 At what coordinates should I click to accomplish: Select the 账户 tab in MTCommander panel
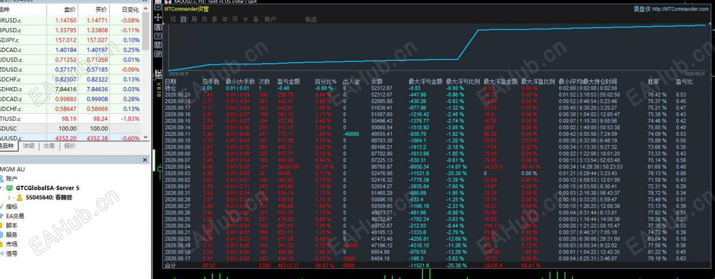270,19
